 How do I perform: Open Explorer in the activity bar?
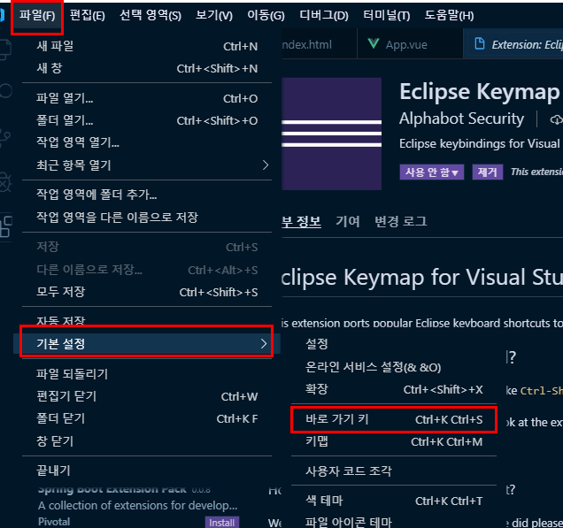pos(5,50)
